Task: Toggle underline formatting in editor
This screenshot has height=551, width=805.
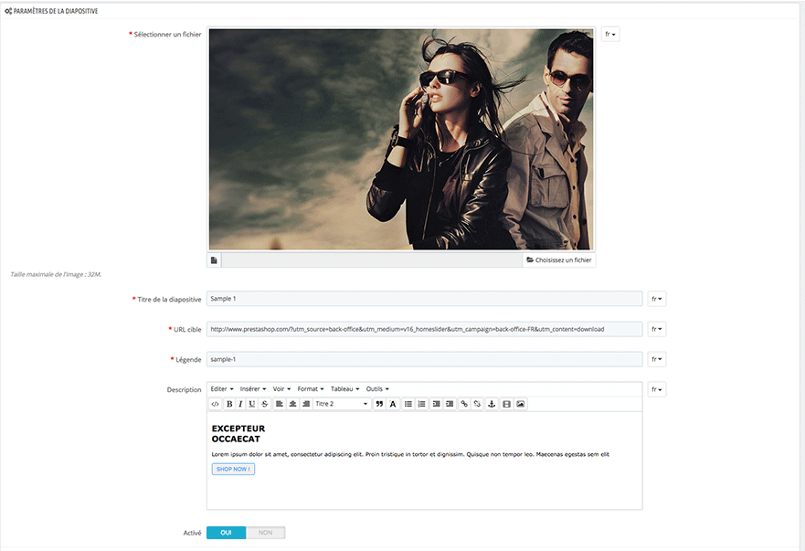Action: (x=252, y=404)
